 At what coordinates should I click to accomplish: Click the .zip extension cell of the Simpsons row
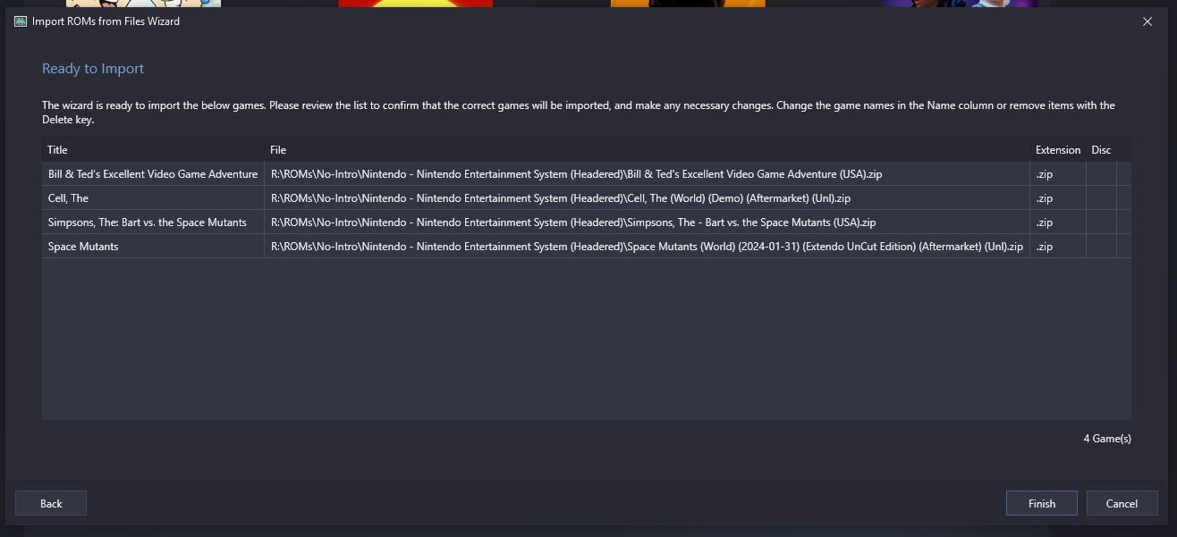coord(1058,222)
